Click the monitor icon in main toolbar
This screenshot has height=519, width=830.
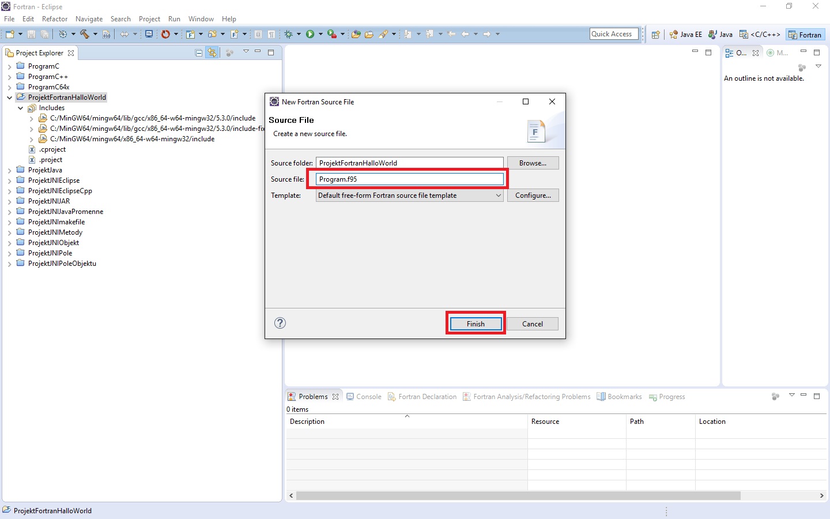click(x=149, y=35)
